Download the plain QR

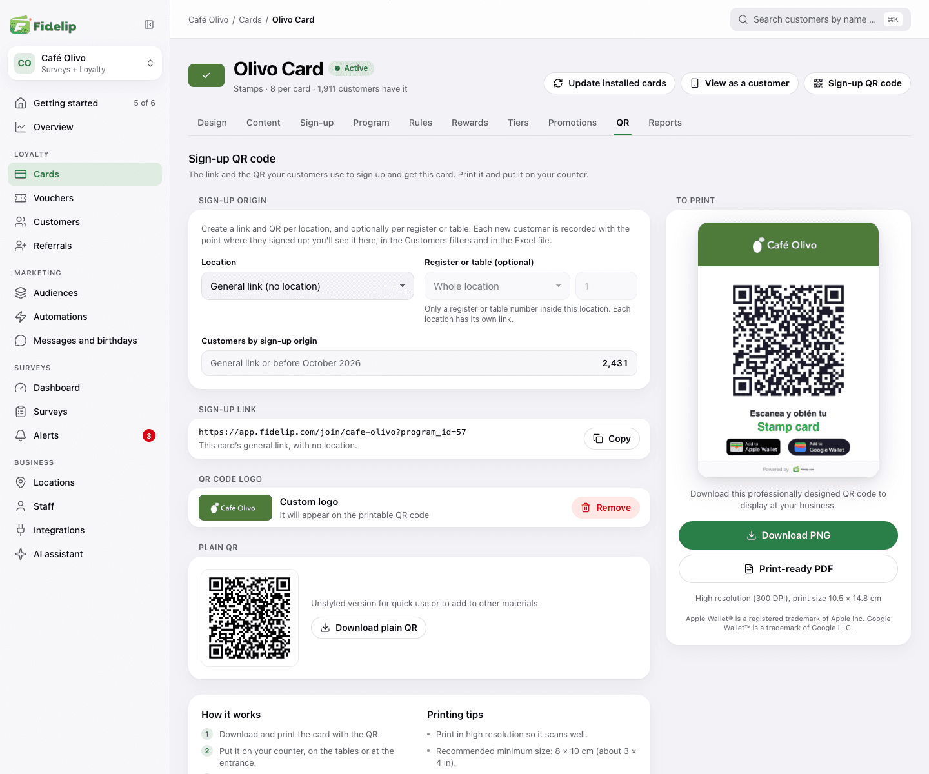(369, 628)
